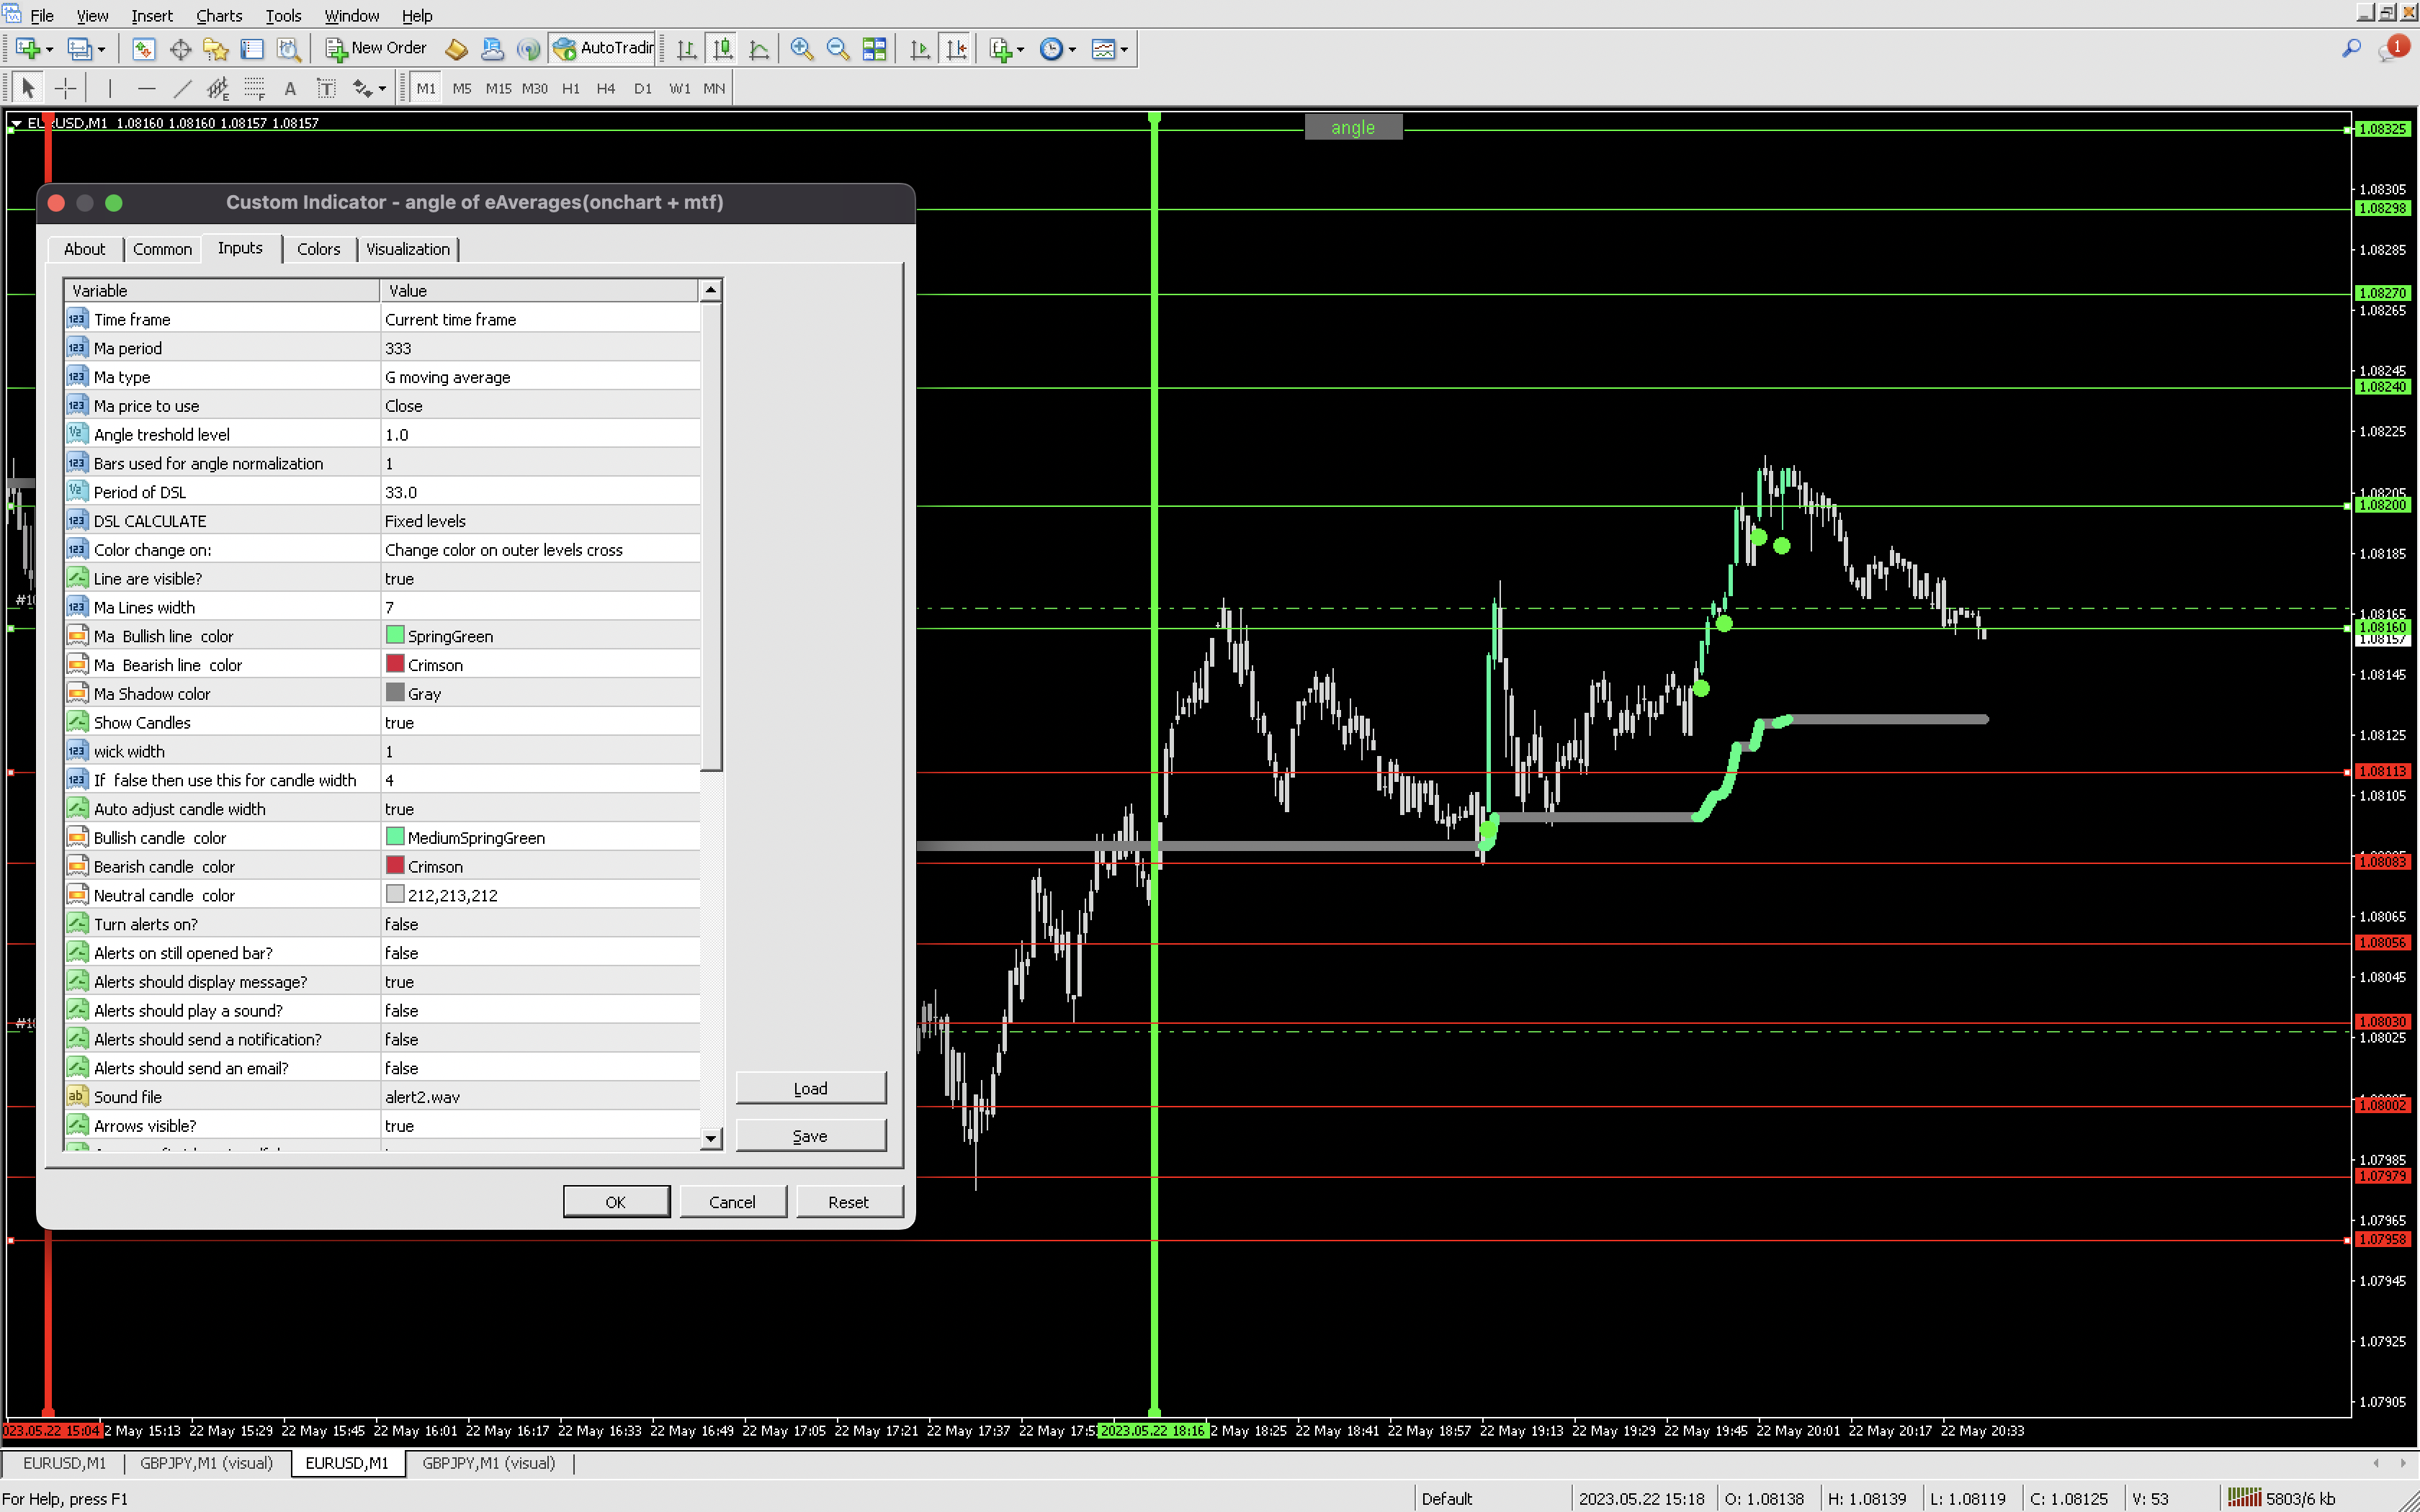The height and width of the screenshot is (1512, 2420).
Task: Select the Crosshair cursor tool
Action: (65, 88)
